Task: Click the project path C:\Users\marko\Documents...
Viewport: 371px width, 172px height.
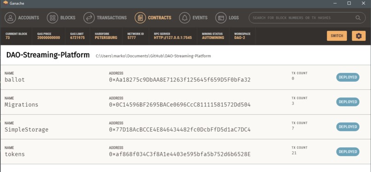Action: pyautogui.click(x=153, y=56)
